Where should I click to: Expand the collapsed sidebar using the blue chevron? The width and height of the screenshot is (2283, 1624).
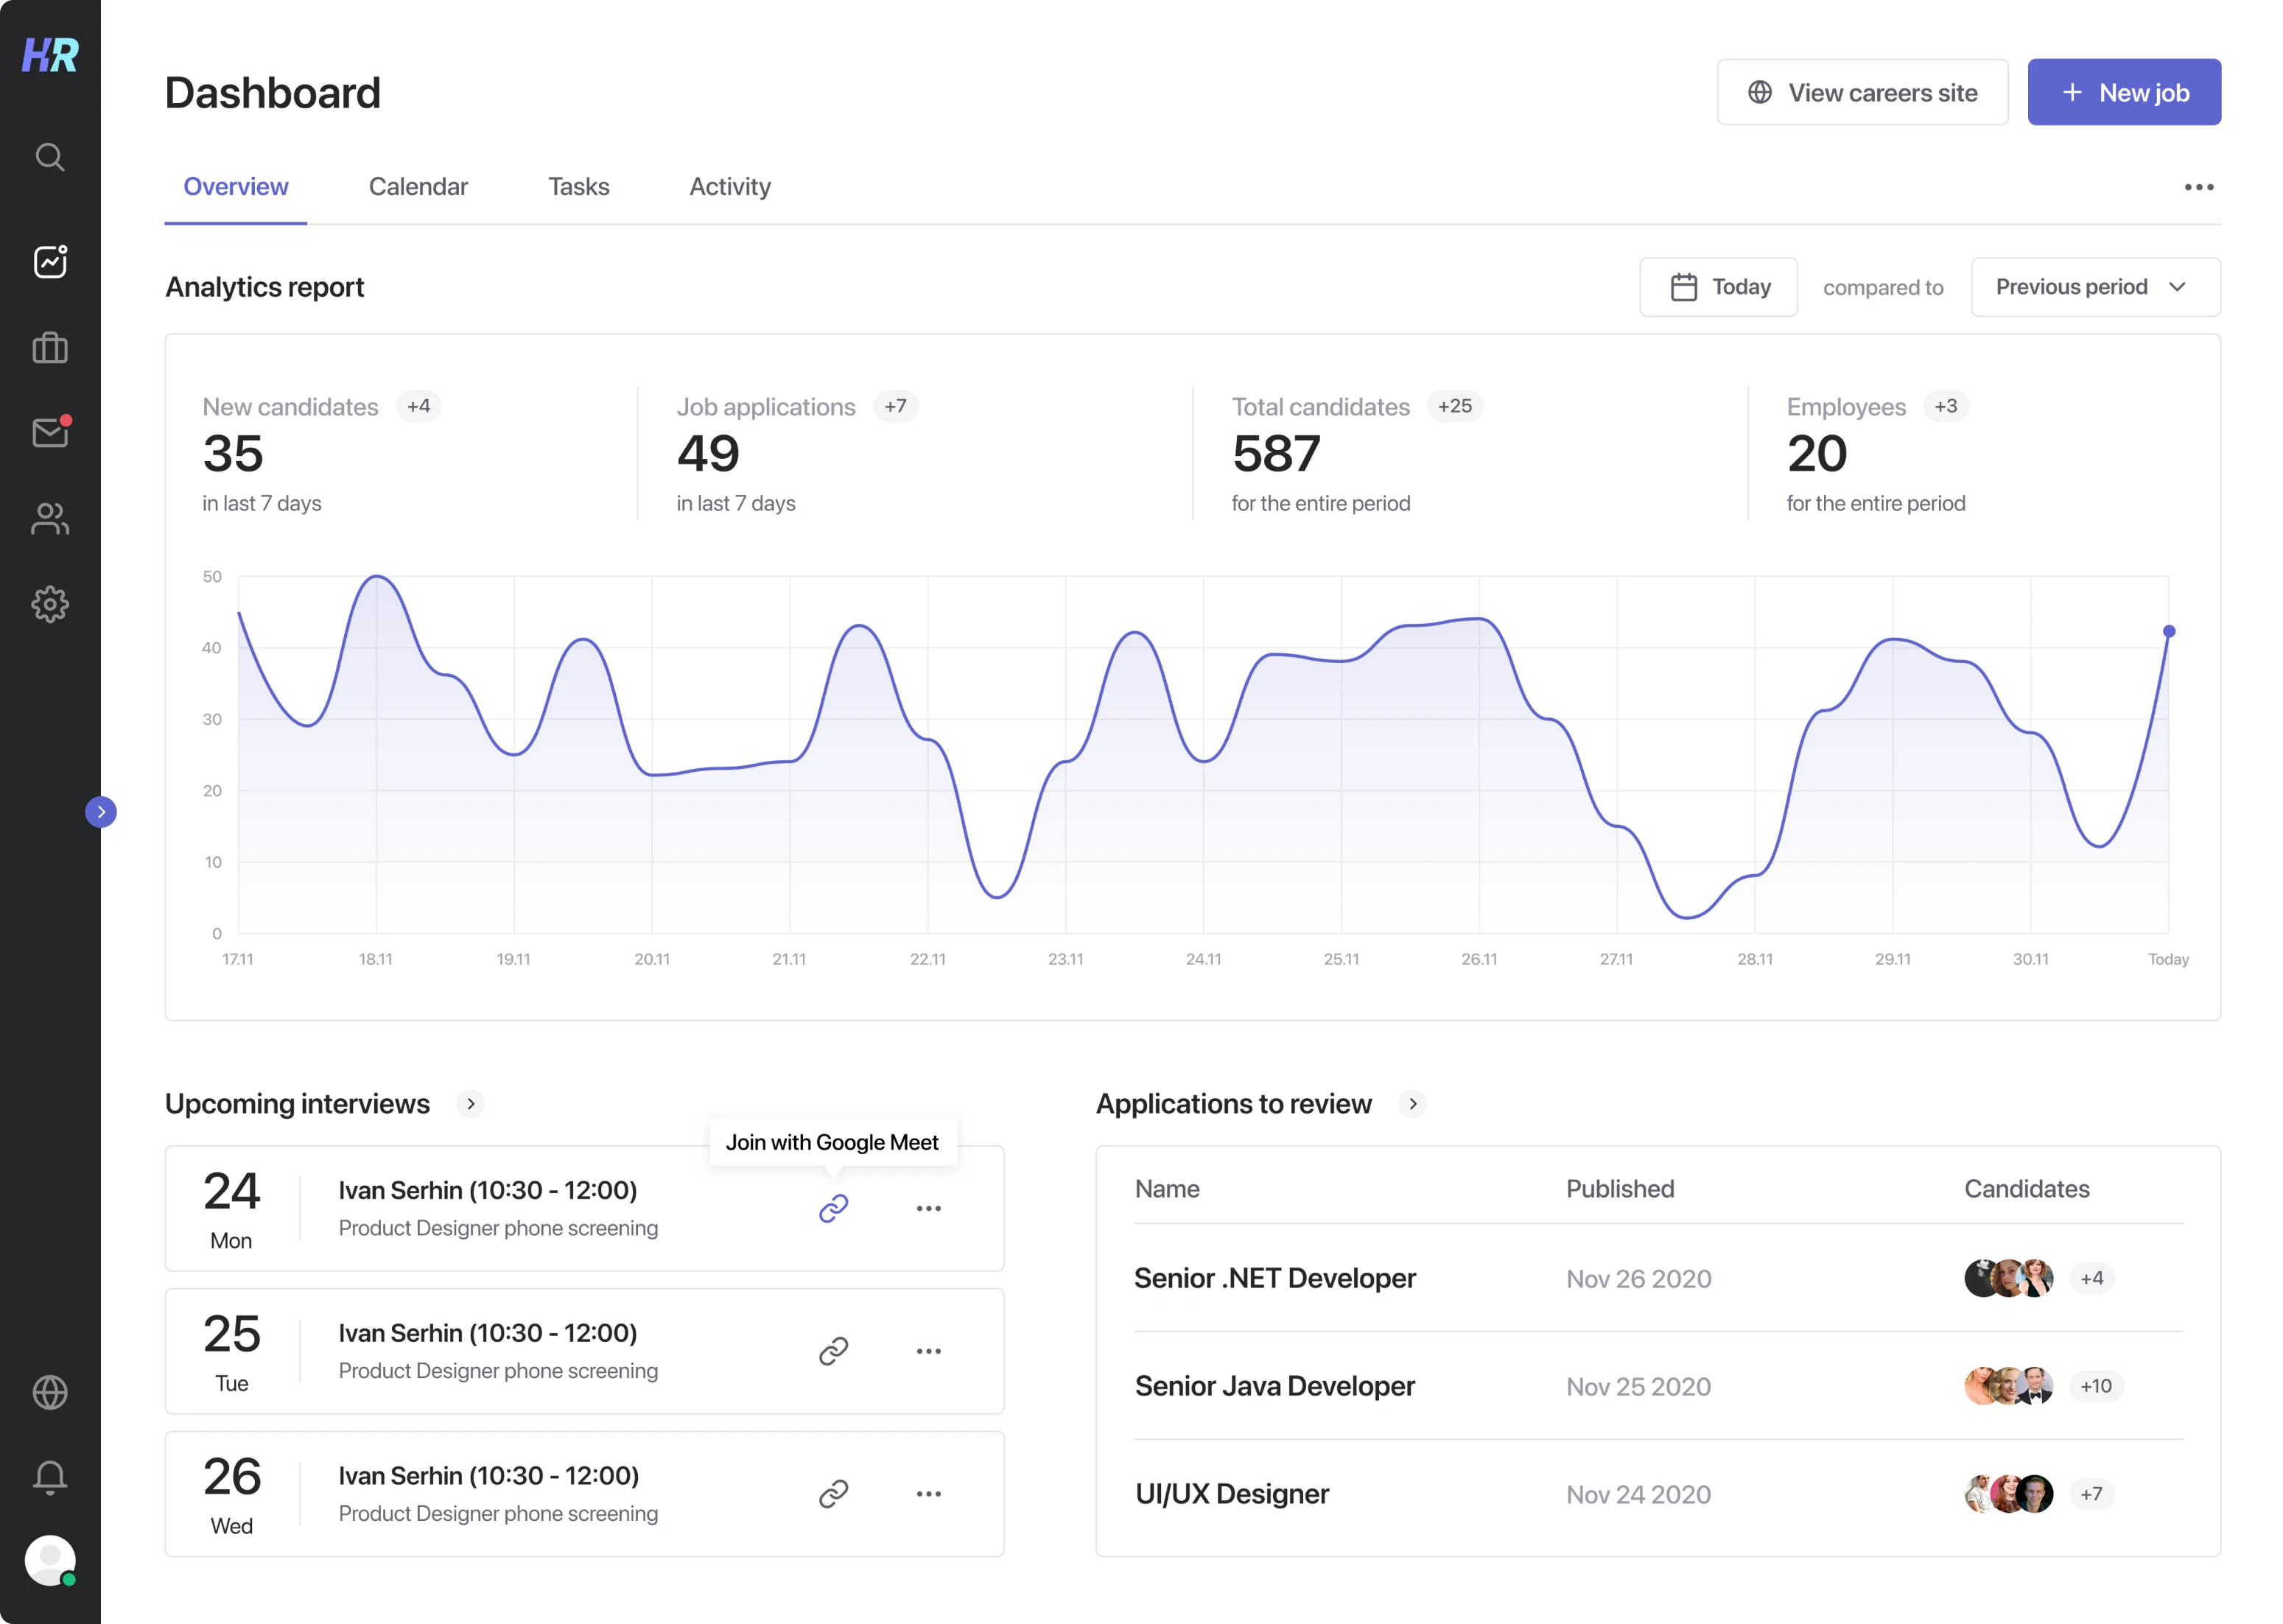101,811
